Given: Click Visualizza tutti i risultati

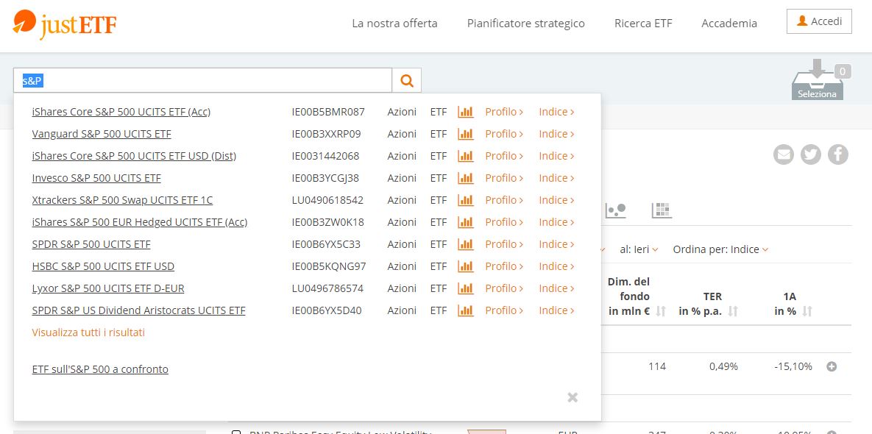Looking at the screenshot, I should click(88, 332).
